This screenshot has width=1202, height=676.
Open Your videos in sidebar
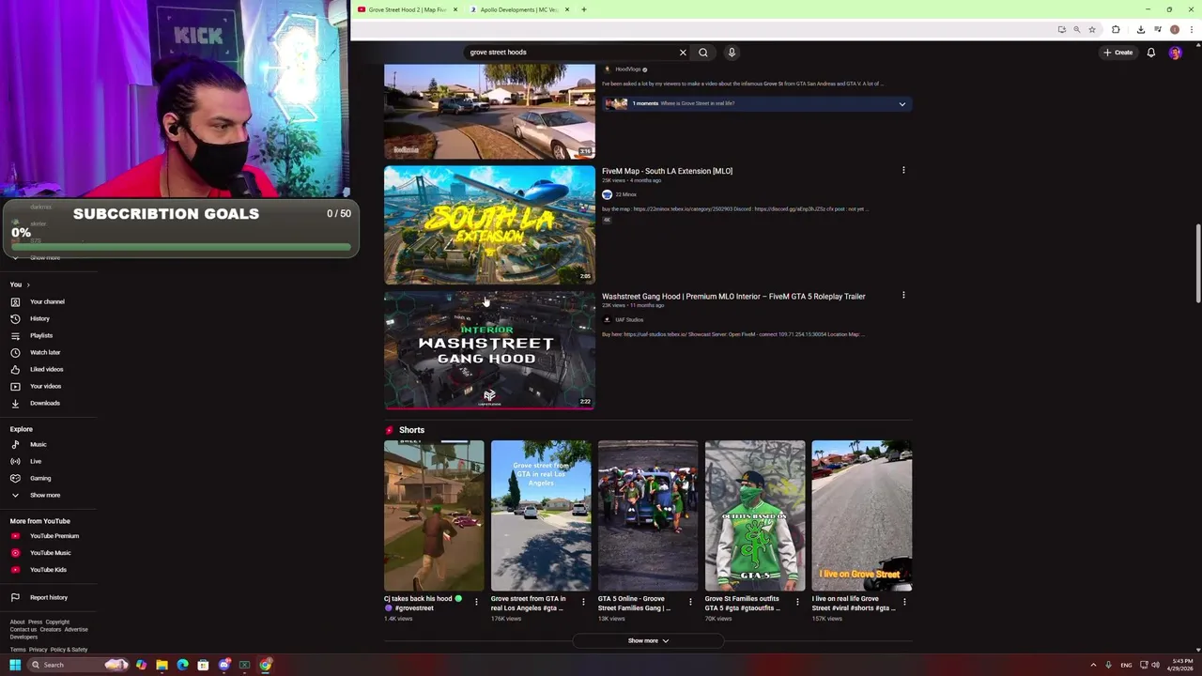pyautogui.click(x=45, y=386)
